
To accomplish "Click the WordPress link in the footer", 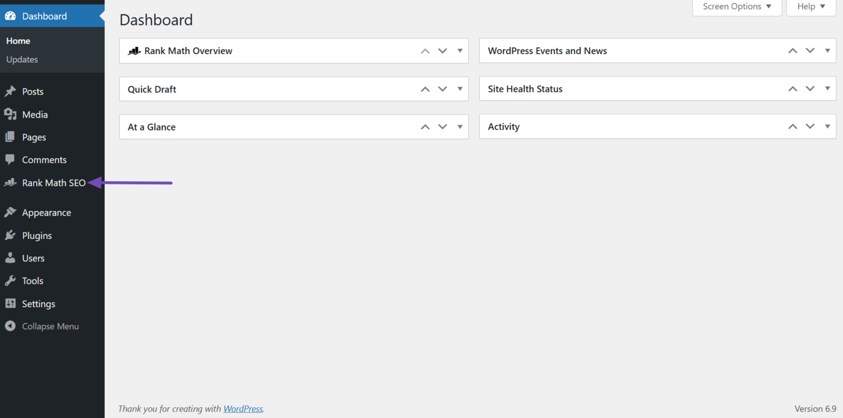I will (243, 408).
